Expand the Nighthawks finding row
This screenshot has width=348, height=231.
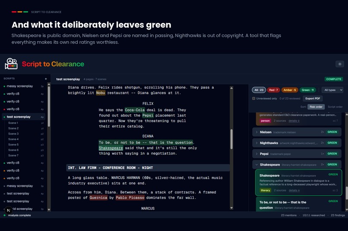[297, 143]
